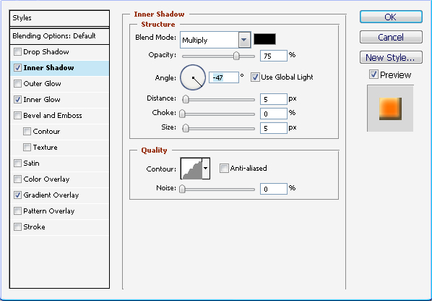
Task: Disable the Preview checkbox
Action: (x=373, y=75)
